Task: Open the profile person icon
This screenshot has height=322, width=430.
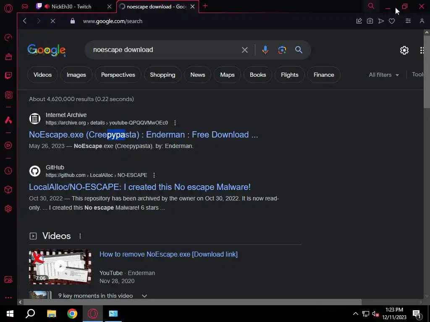Action: (422, 21)
